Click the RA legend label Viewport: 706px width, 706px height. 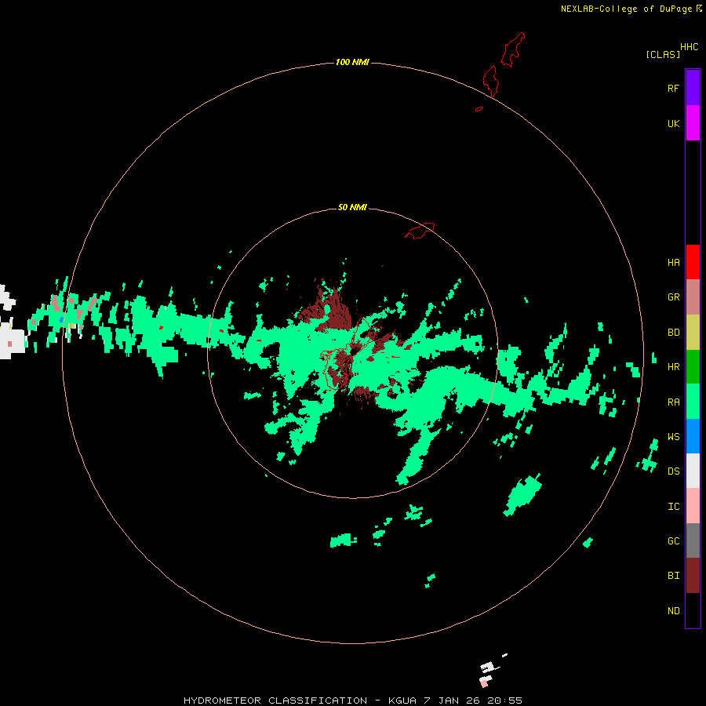673,402
